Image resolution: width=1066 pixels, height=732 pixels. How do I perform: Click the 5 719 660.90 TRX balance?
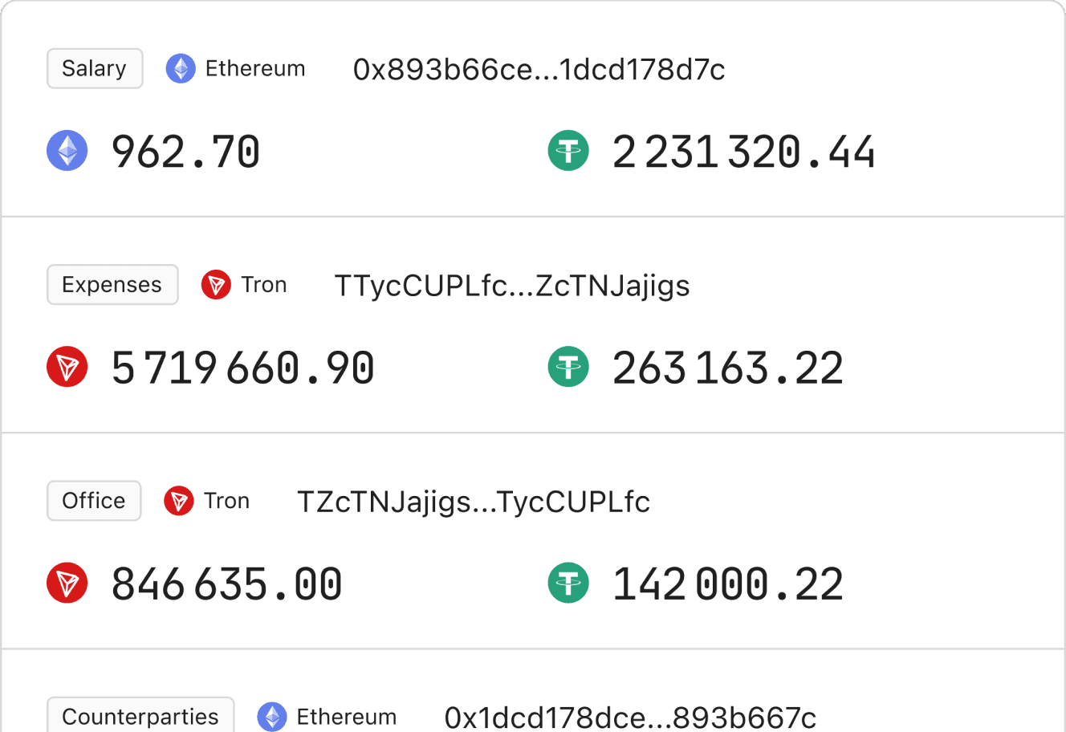pos(242,368)
